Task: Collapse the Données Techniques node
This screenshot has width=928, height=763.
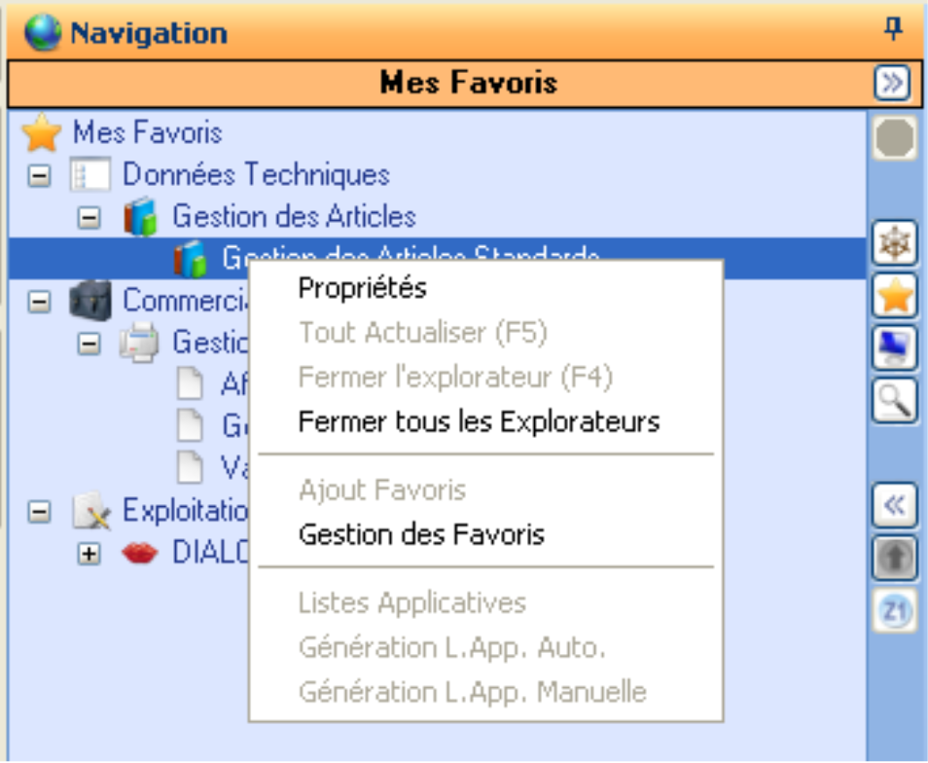Action: tap(39, 177)
